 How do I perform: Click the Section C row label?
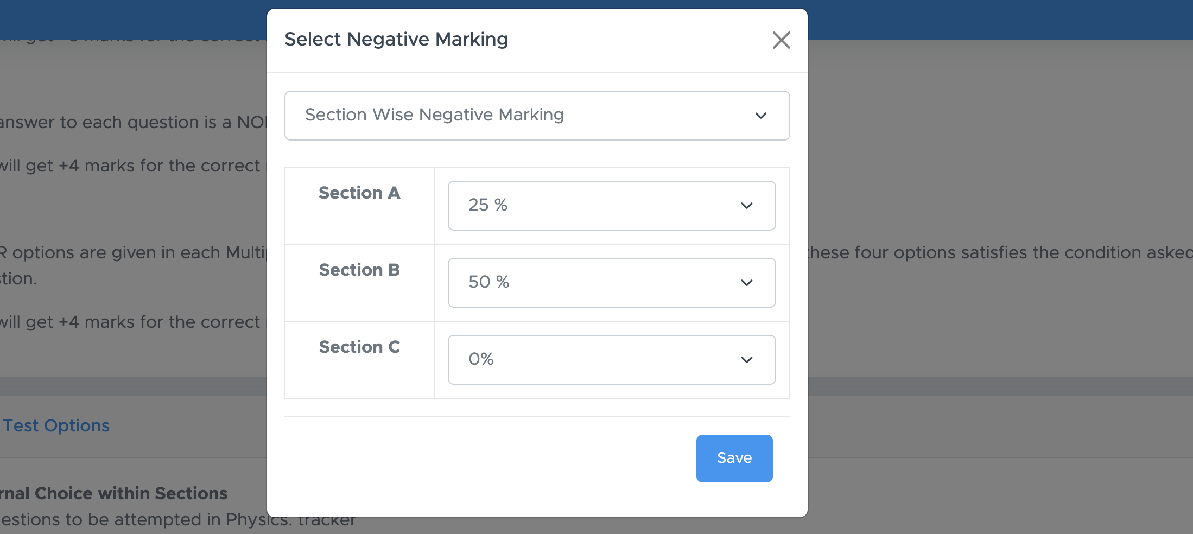[359, 347]
